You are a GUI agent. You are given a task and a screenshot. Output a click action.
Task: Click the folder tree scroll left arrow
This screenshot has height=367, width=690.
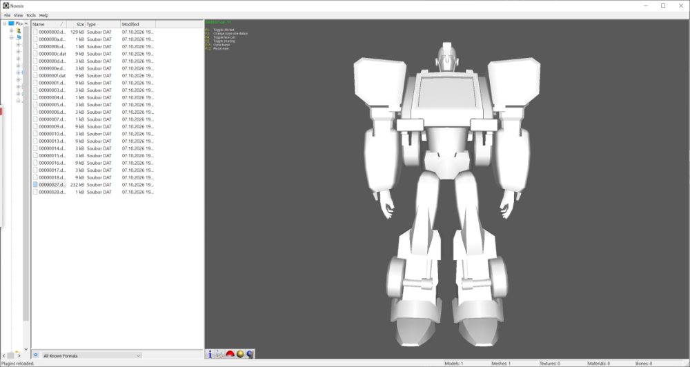pyautogui.click(x=4, y=355)
